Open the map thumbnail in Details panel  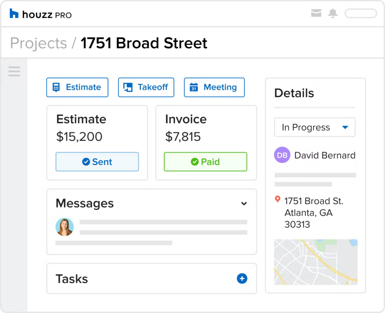[315, 262]
